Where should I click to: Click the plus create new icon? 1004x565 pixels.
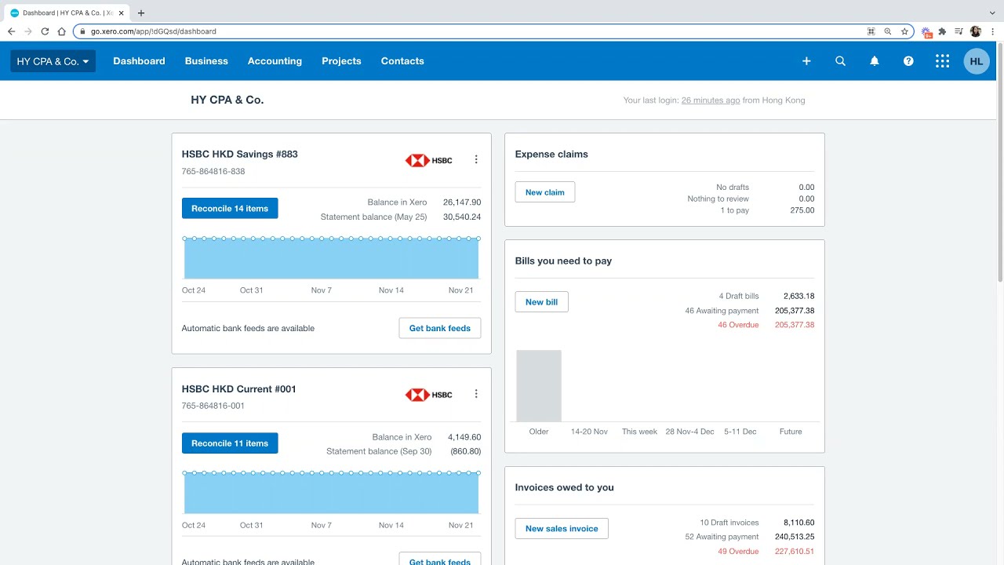[x=806, y=61]
